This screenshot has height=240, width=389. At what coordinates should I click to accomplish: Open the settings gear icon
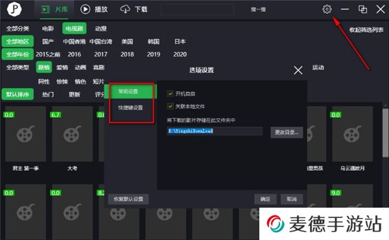pyautogui.click(x=327, y=9)
